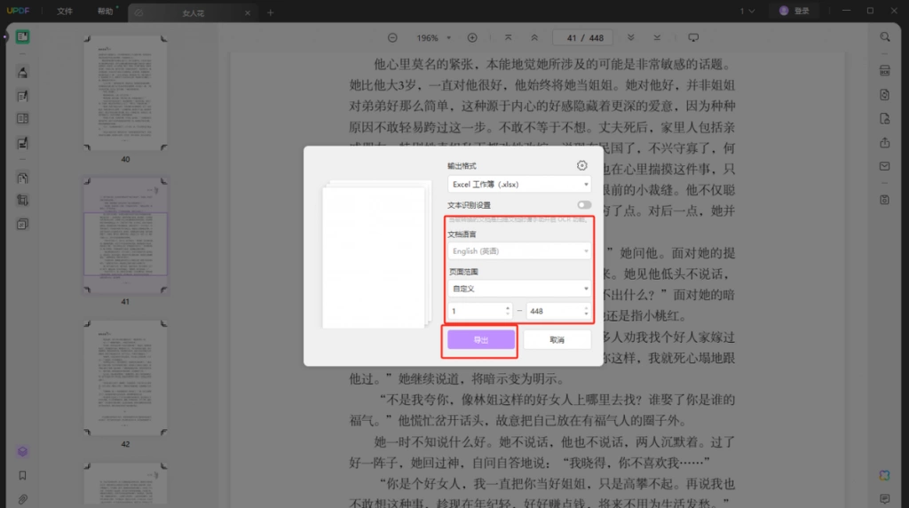Open the OCR recognition tool
This screenshot has height=508, width=909.
(x=885, y=71)
